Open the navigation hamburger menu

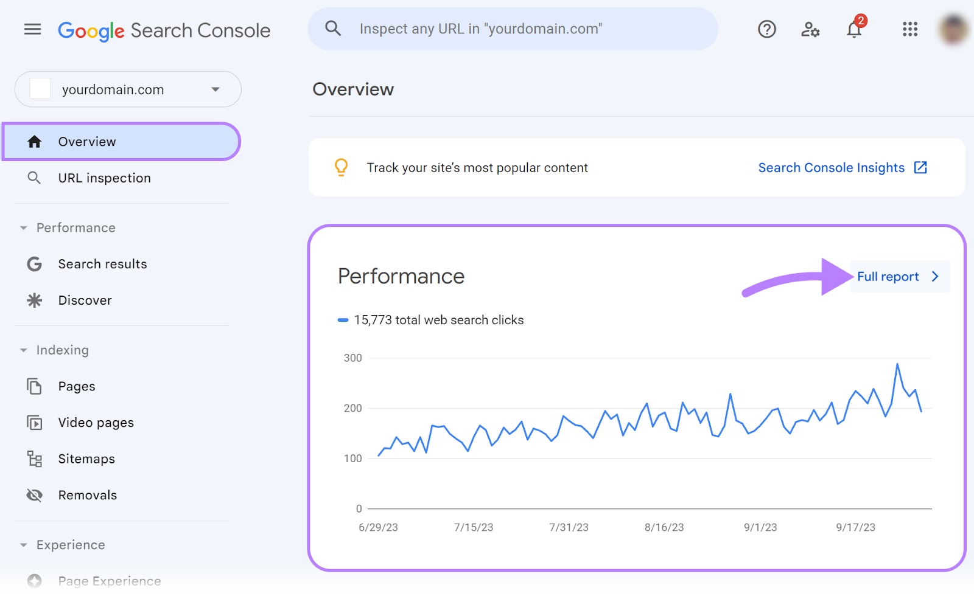32,29
